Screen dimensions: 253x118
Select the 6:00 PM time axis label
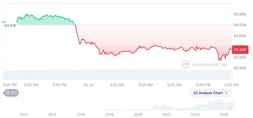coord(31,85)
